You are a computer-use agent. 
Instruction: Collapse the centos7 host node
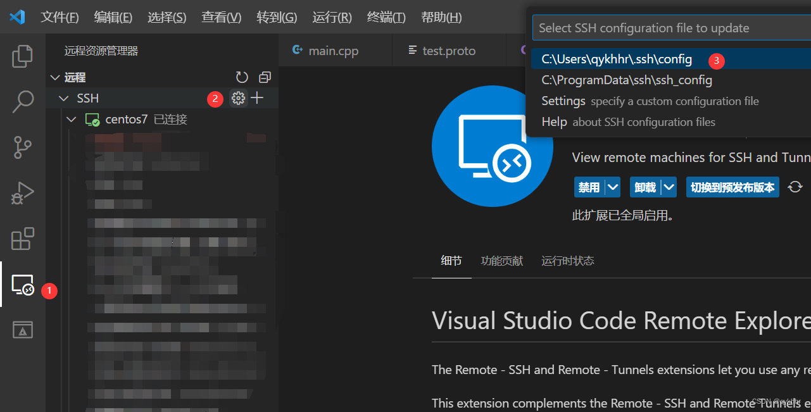pos(72,120)
